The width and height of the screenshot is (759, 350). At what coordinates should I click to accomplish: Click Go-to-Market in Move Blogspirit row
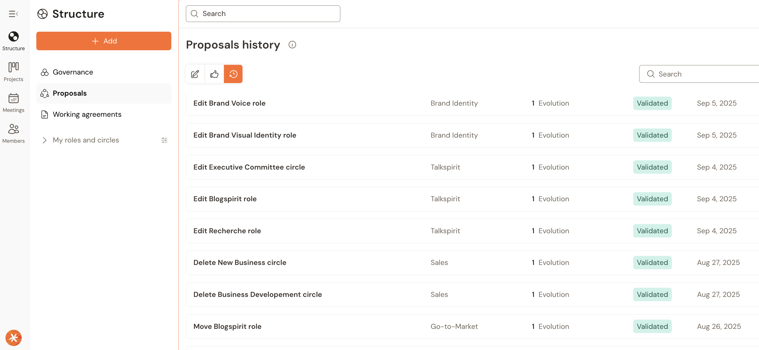[454, 327]
